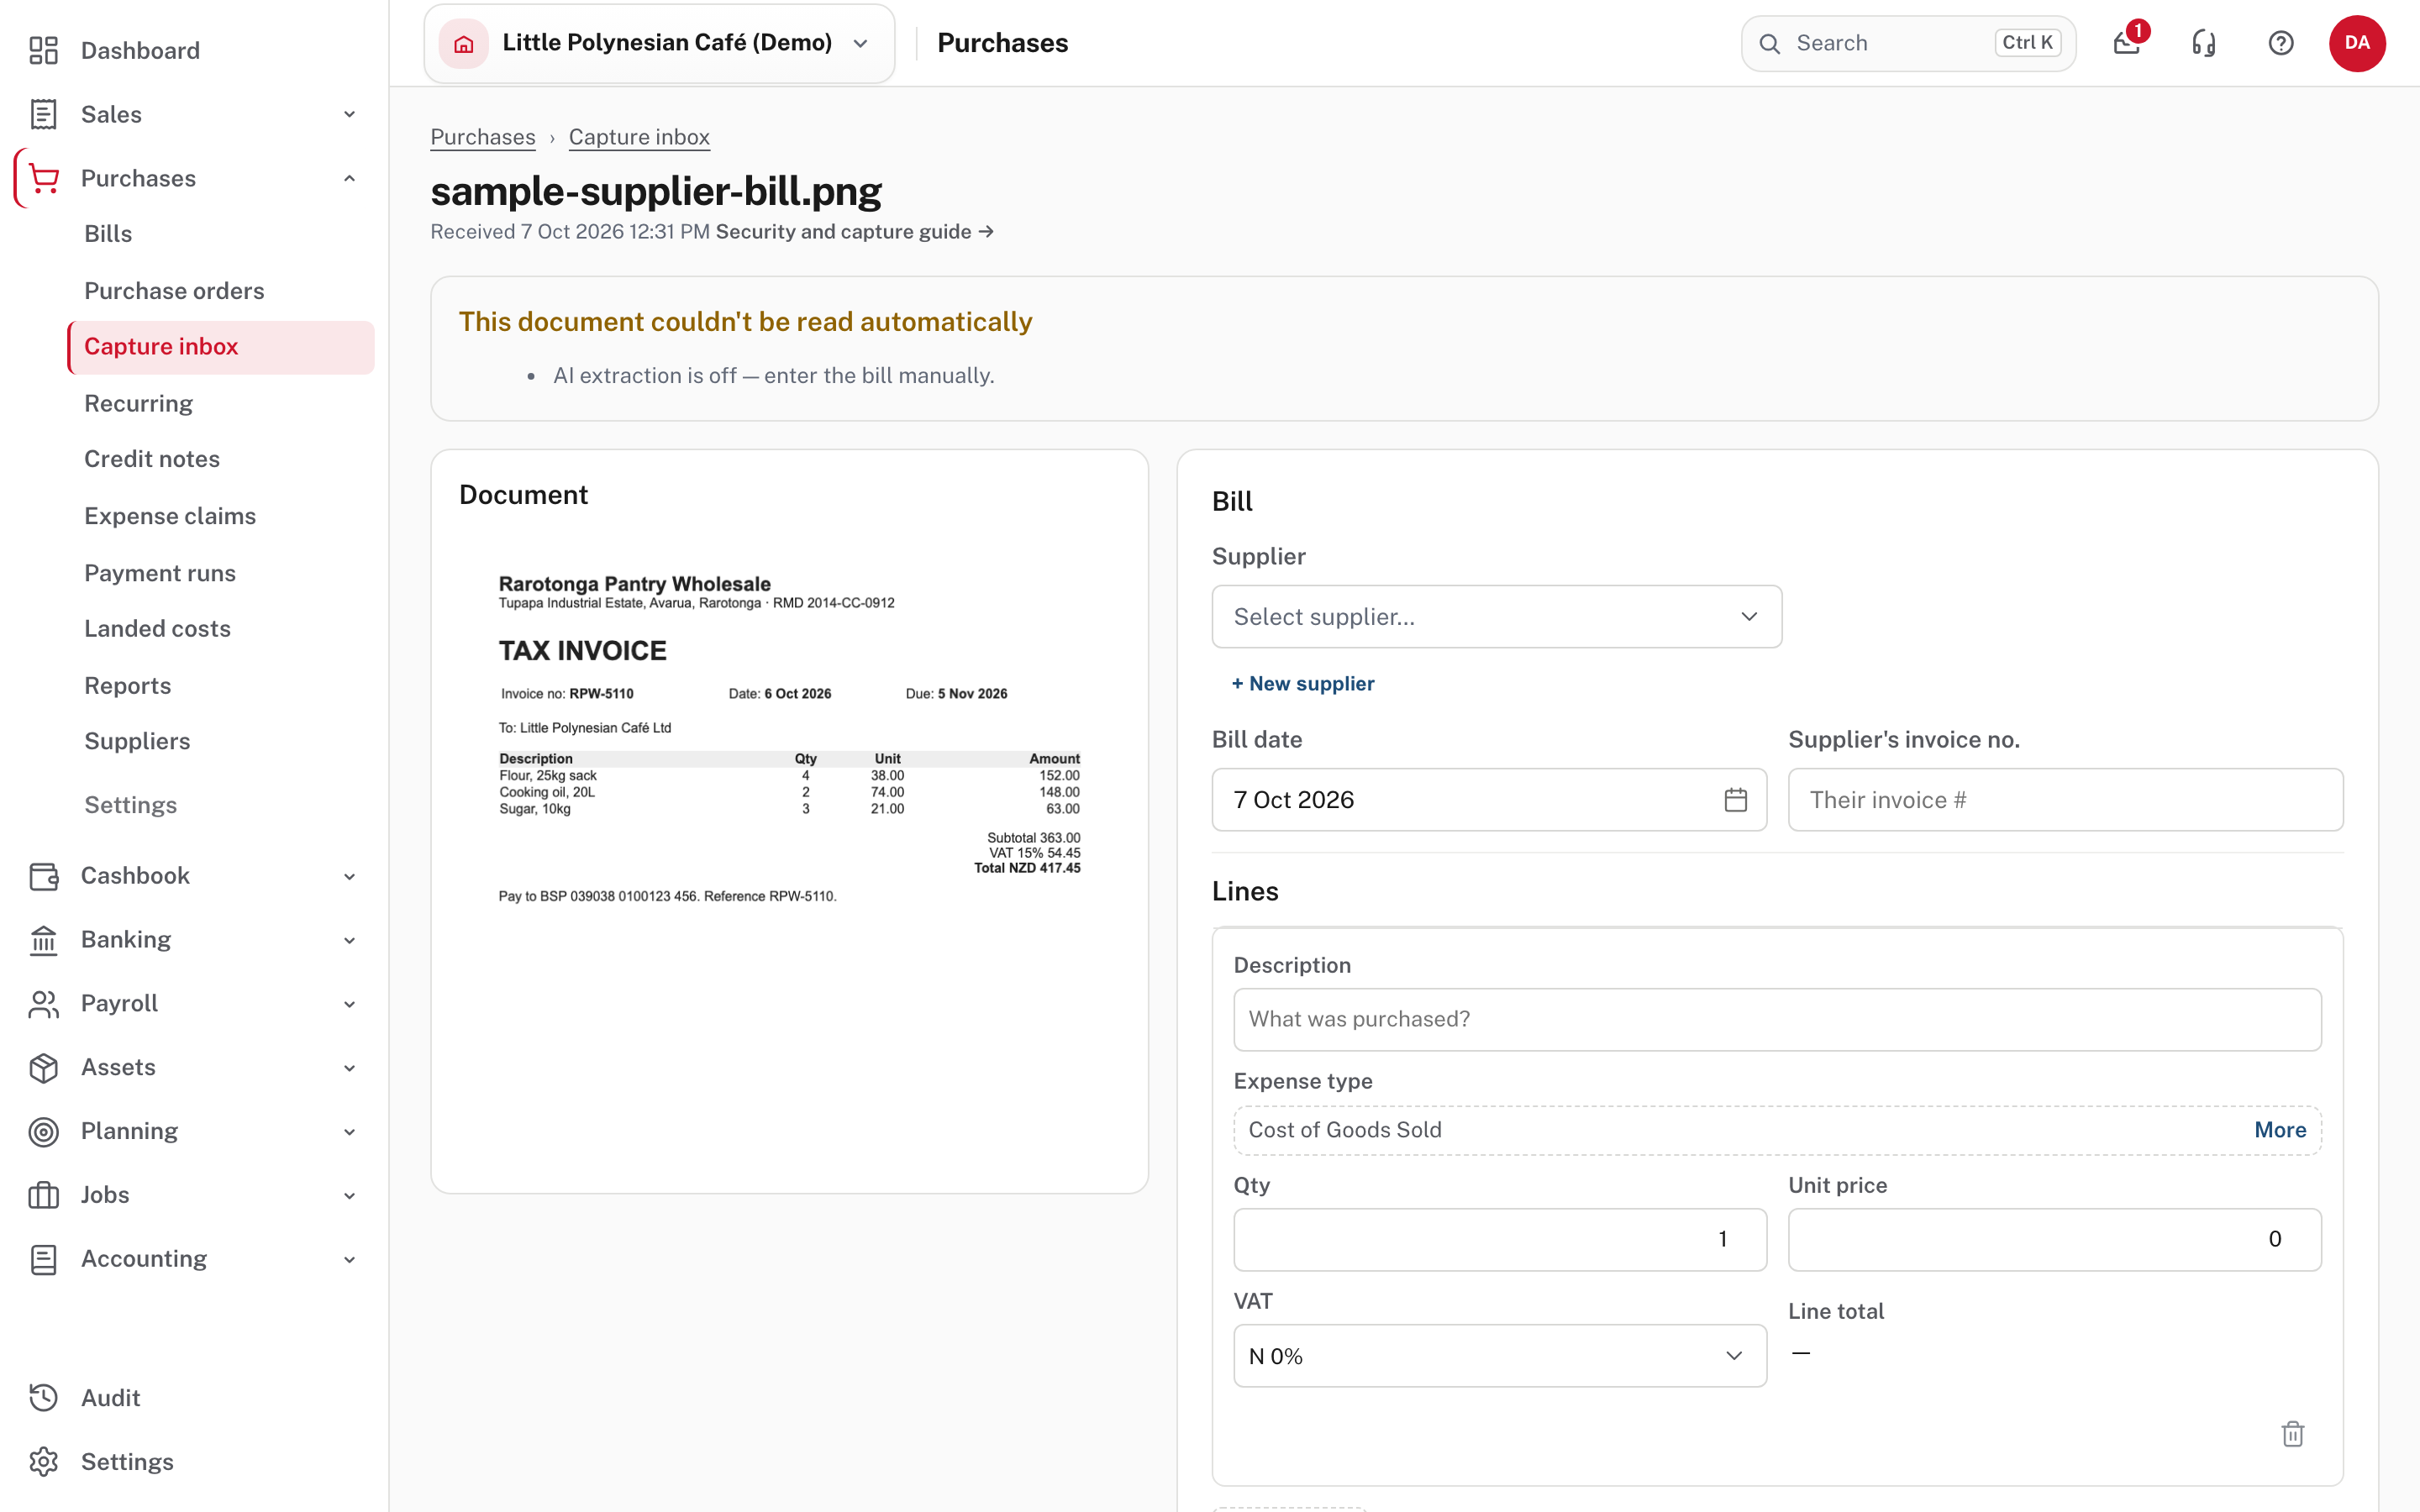Expand the Banking menu chevron
2420x1512 pixels.
click(x=349, y=940)
